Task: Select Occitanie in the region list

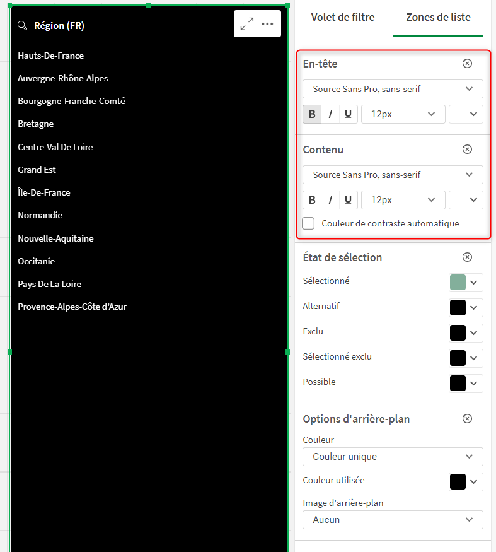Action: click(x=37, y=261)
